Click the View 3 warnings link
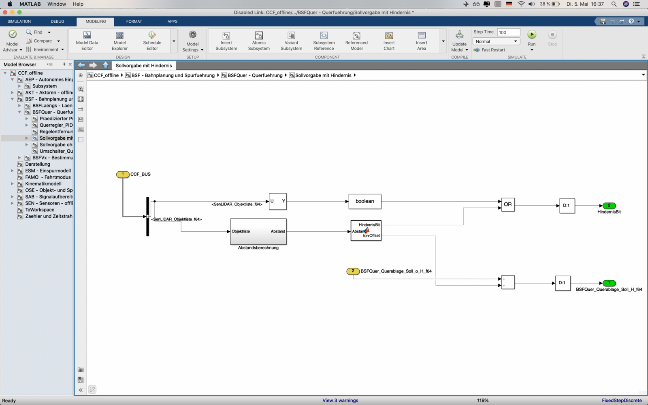 tap(340, 401)
